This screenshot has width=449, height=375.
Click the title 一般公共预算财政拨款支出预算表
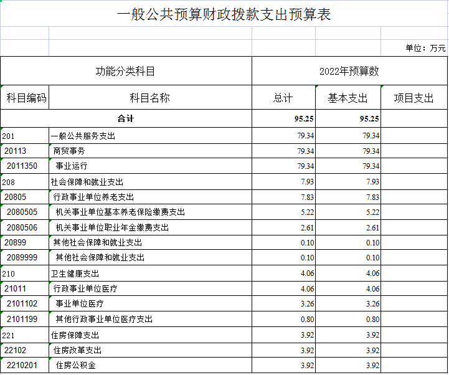click(x=224, y=14)
